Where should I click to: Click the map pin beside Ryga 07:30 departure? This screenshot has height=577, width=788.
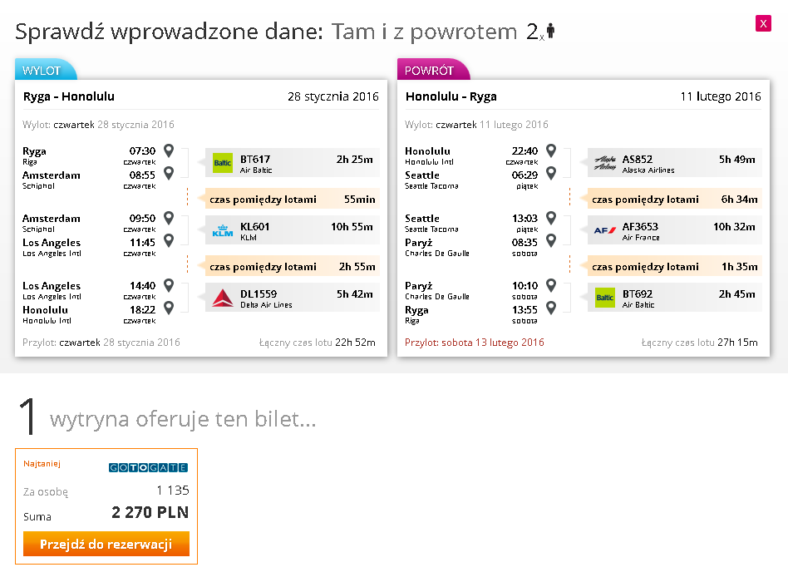(x=169, y=150)
